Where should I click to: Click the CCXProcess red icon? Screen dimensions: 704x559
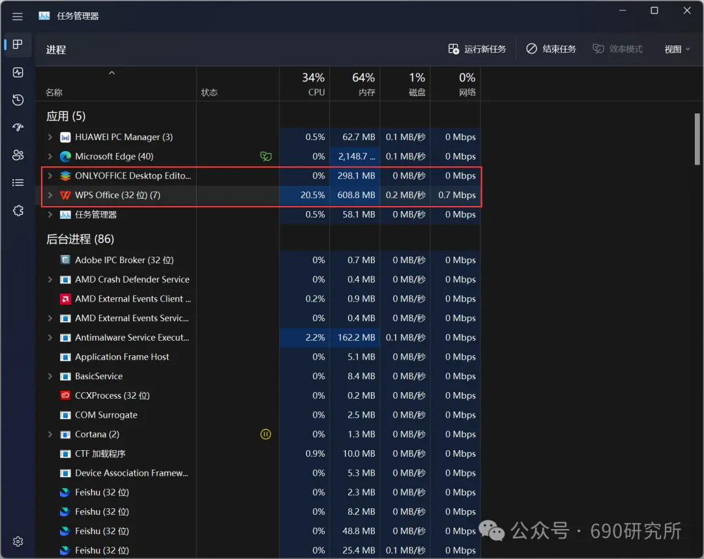(65, 395)
